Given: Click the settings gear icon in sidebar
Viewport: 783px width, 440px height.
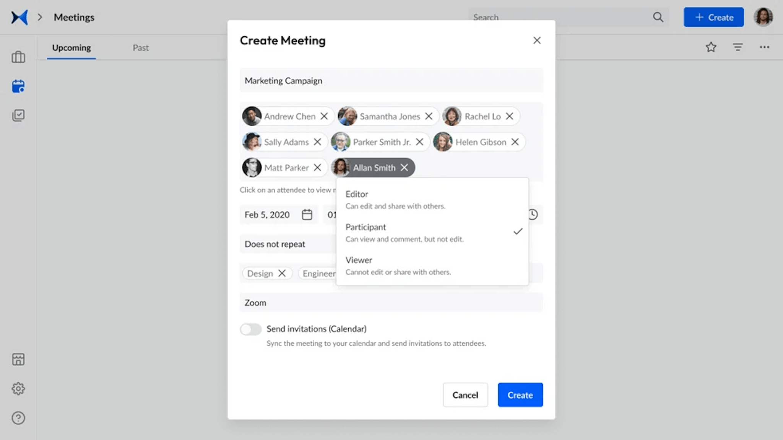Looking at the screenshot, I should pyautogui.click(x=18, y=388).
